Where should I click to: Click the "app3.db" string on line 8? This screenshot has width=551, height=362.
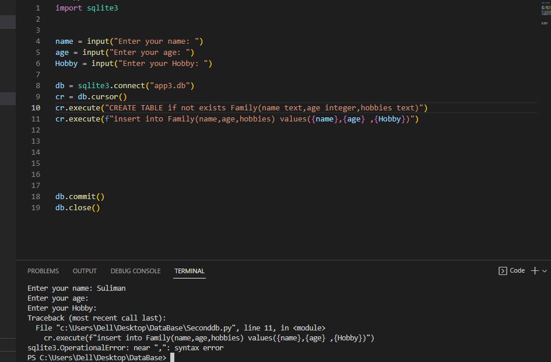coord(170,85)
